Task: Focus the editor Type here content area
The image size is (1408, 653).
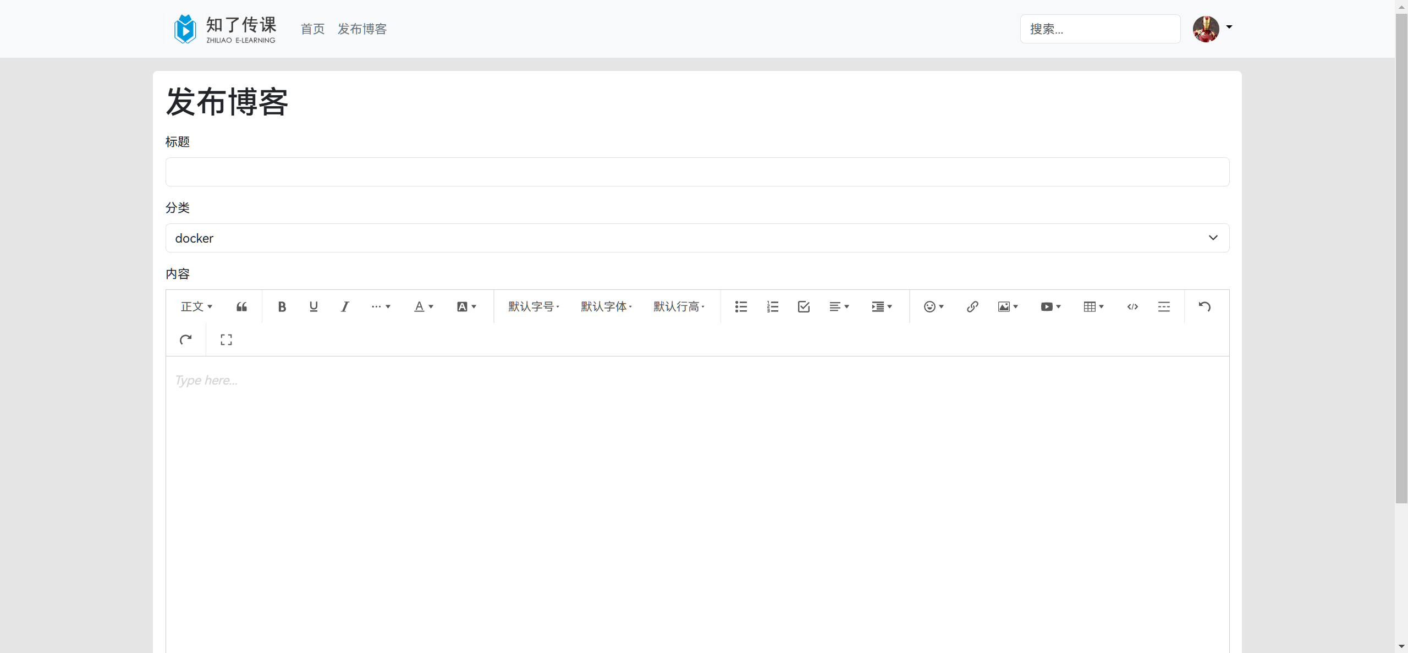Action: pyautogui.click(x=697, y=504)
